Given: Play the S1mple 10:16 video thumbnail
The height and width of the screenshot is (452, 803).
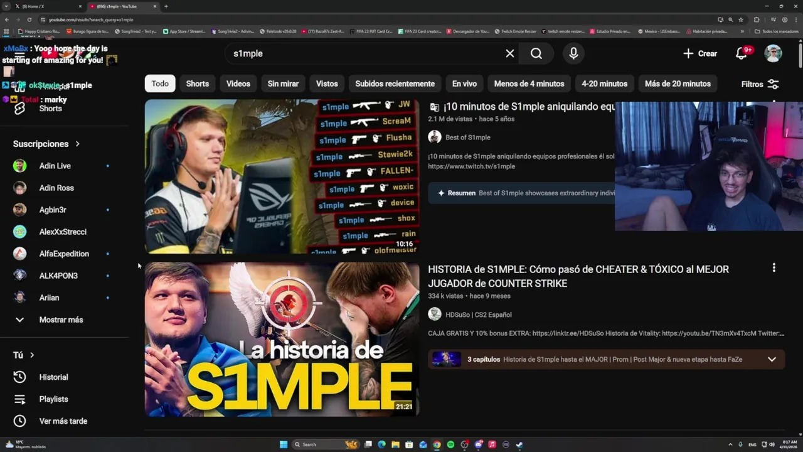Looking at the screenshot, I should pos(282,176).
